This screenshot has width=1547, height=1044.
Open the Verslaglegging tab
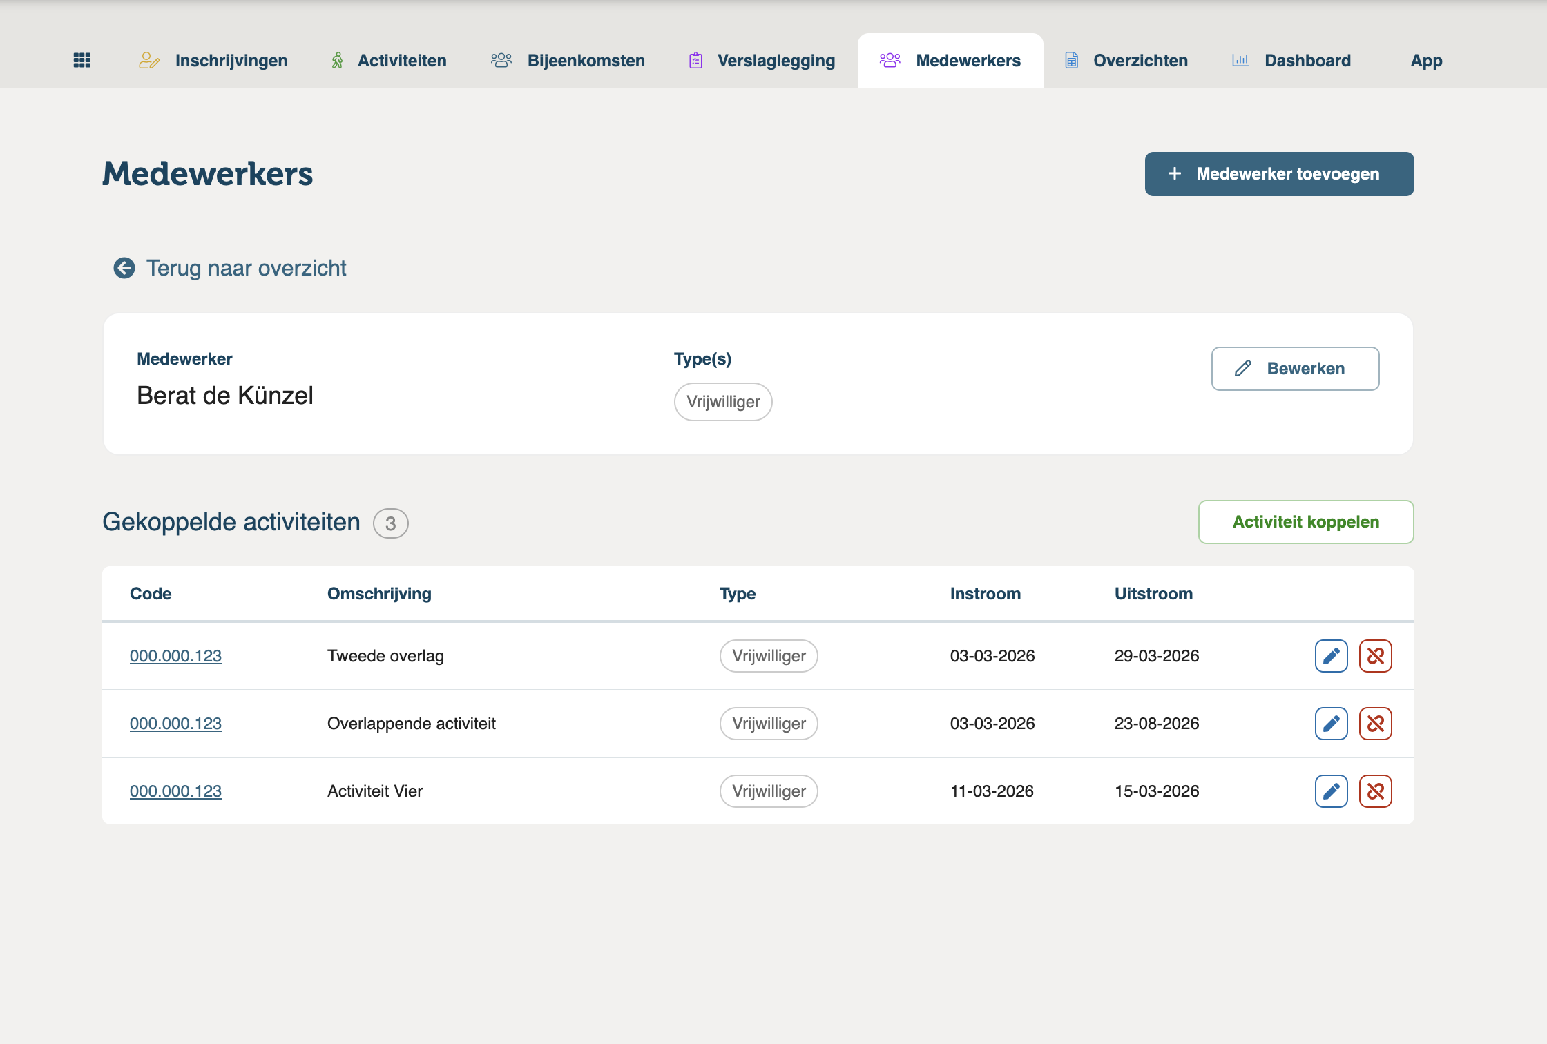pos(762,61)
